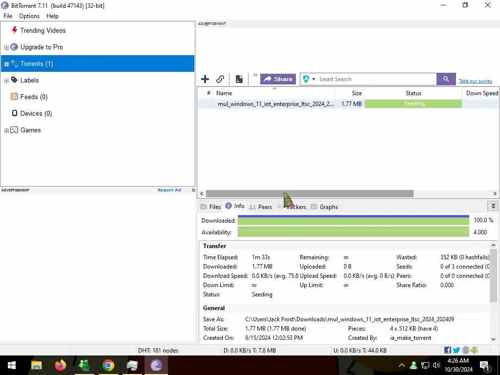This screenshot has width=500, height=375.
Task: Expand the Upgrade to Pro tree node
Action: 6,47
